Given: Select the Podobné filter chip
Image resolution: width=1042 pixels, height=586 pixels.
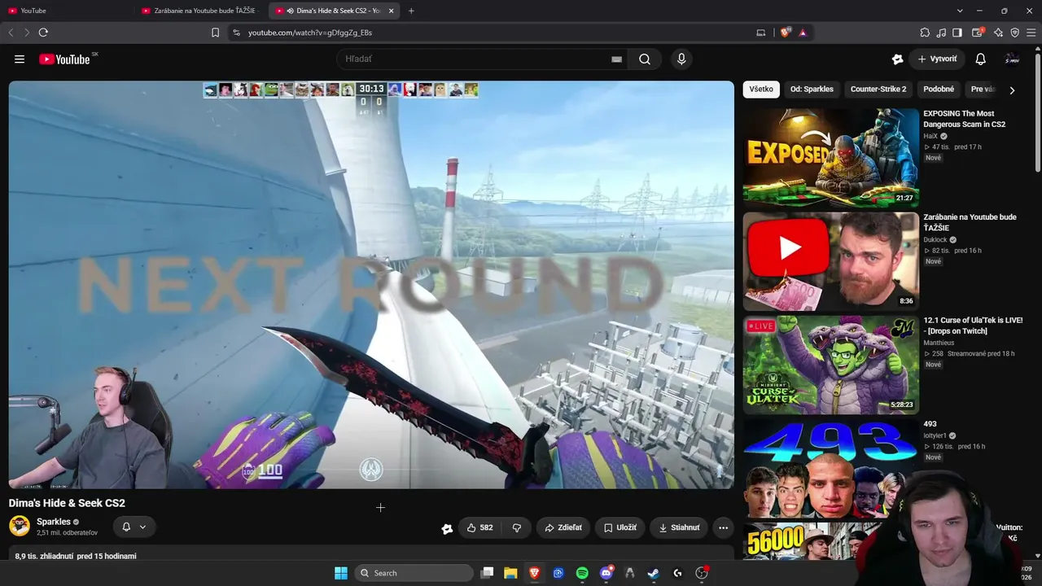Looking at the screenshot, I should pyautogui.click(x=939, y=90).
